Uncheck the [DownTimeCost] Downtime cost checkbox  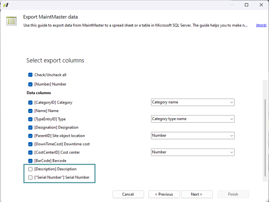[x=30, y=144]
